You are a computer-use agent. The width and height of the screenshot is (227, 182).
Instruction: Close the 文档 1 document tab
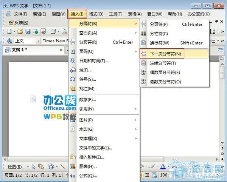pos(61,50)
